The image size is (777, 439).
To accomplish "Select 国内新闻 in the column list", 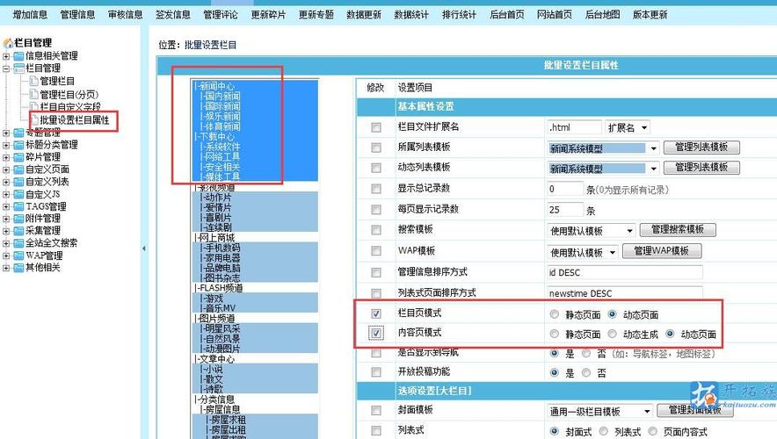I will (256, 96).
